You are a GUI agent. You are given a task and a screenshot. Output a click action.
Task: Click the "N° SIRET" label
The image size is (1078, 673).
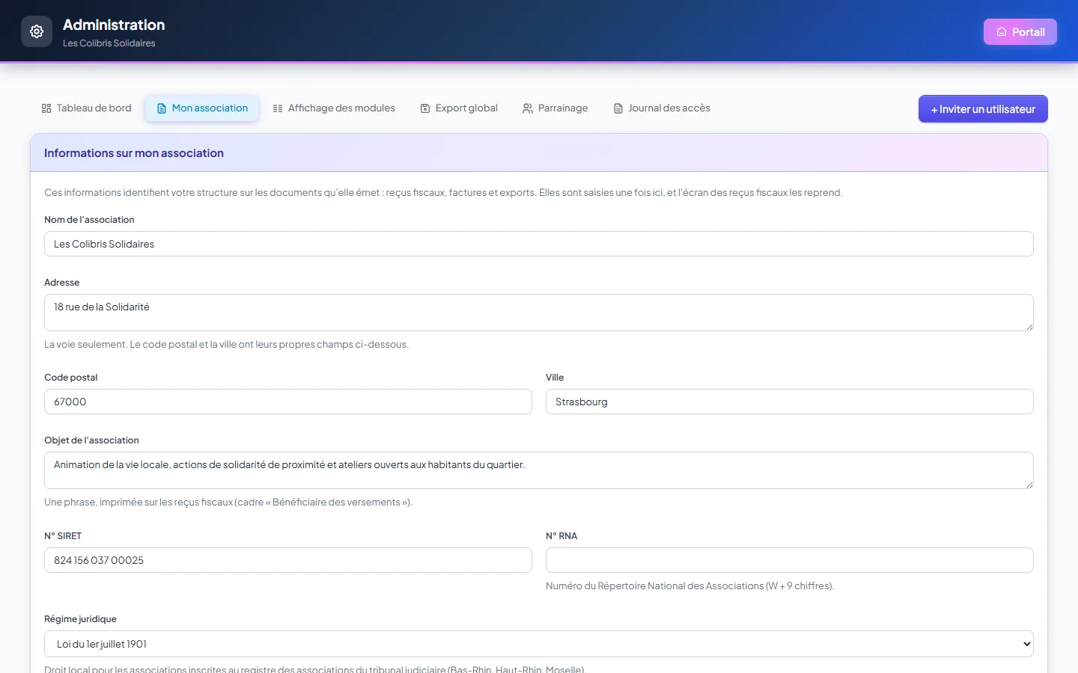click(63, 536)
